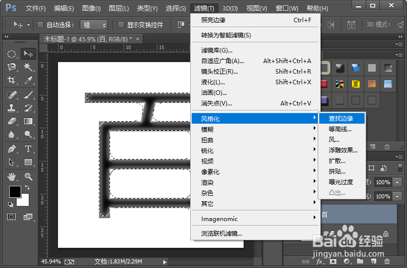The height and width of the screenshot is (268, 407).
Task: Open the 窗口(W) menu
Action: 287,8
